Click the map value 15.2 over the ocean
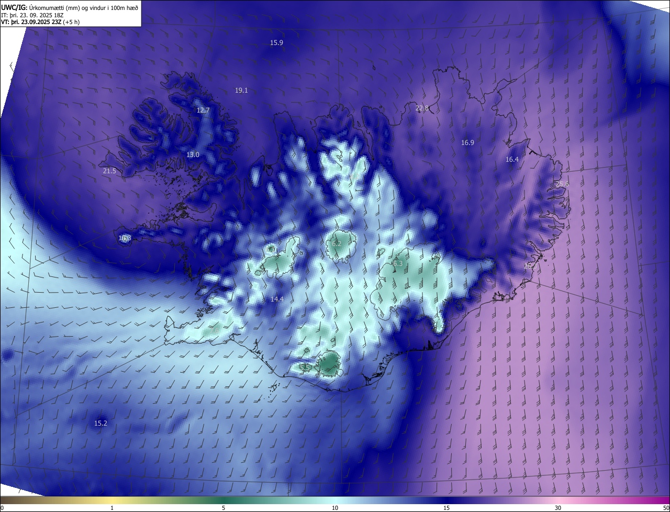The height and width of the screenshot is (512, 670). pyautogui.click(x=100, y=424)
